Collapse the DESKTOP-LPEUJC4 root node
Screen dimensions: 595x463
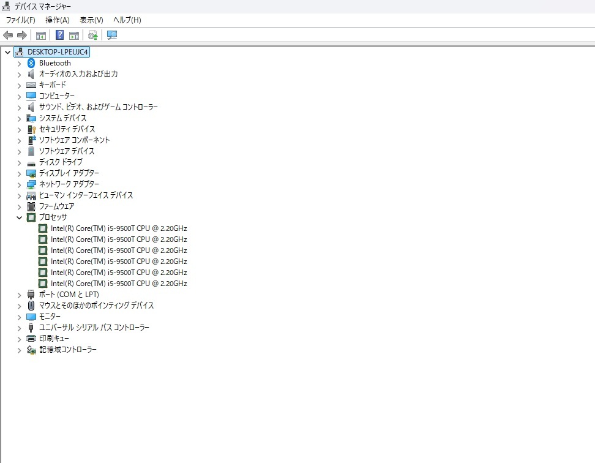7,53
